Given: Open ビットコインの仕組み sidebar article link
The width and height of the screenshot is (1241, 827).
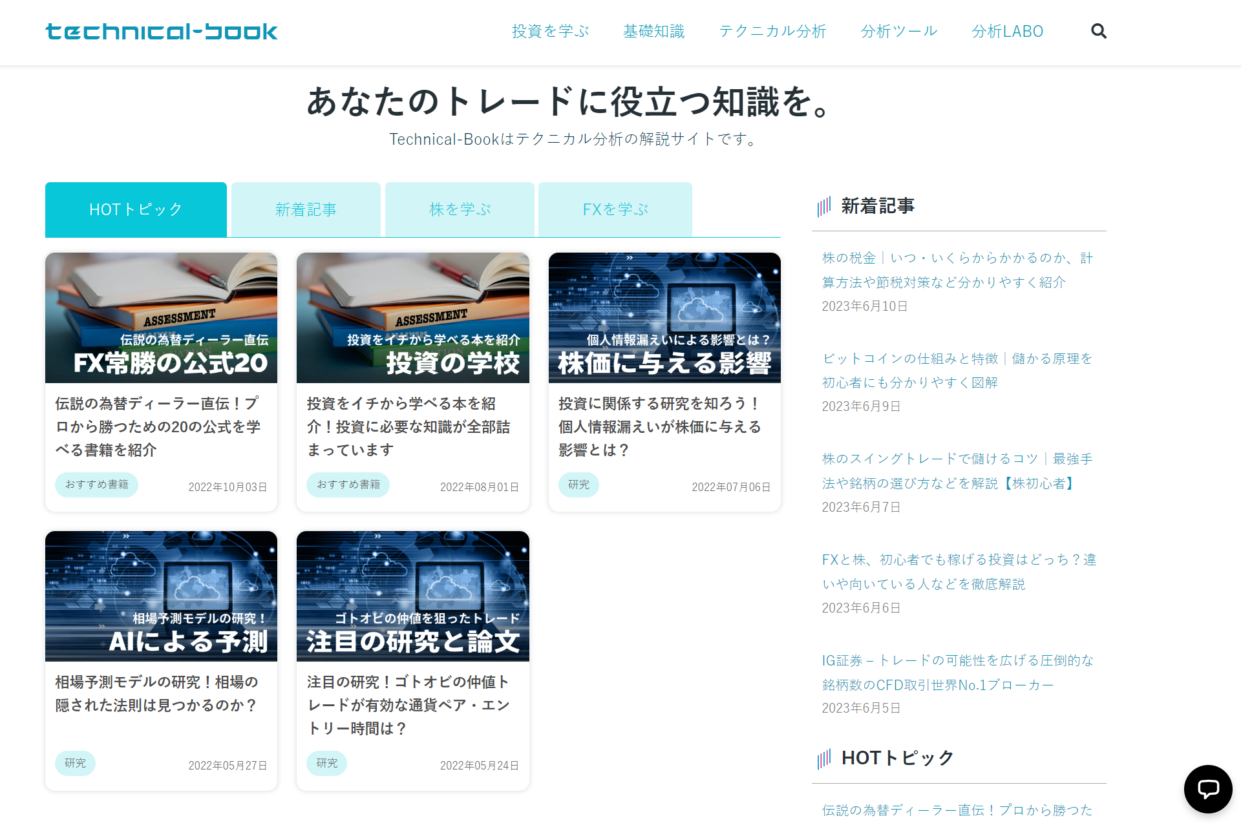Looking at the screenshot, I should (957, 370).
